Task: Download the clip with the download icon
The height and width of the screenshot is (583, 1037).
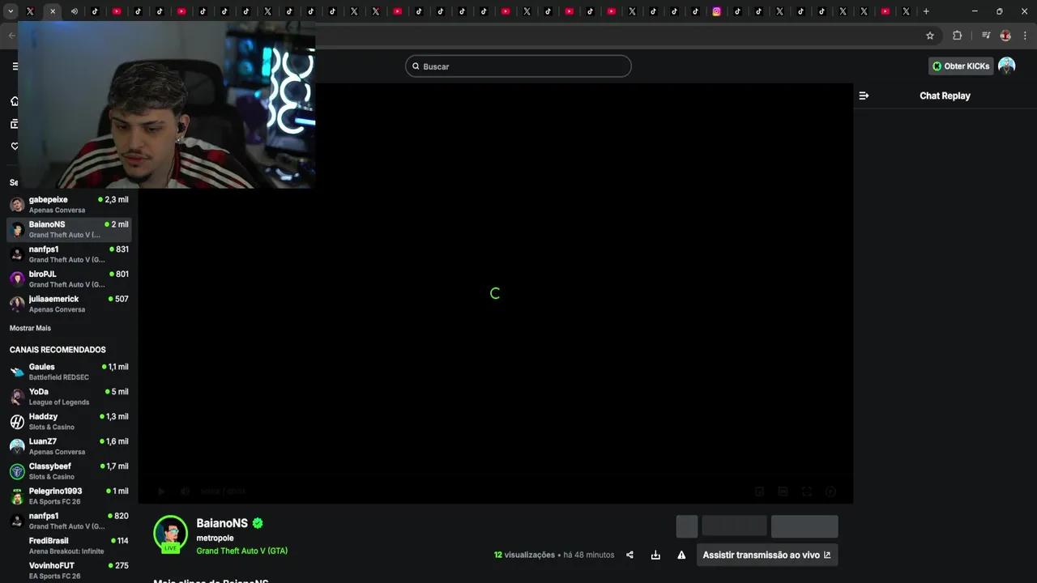Action: (655, 555)
